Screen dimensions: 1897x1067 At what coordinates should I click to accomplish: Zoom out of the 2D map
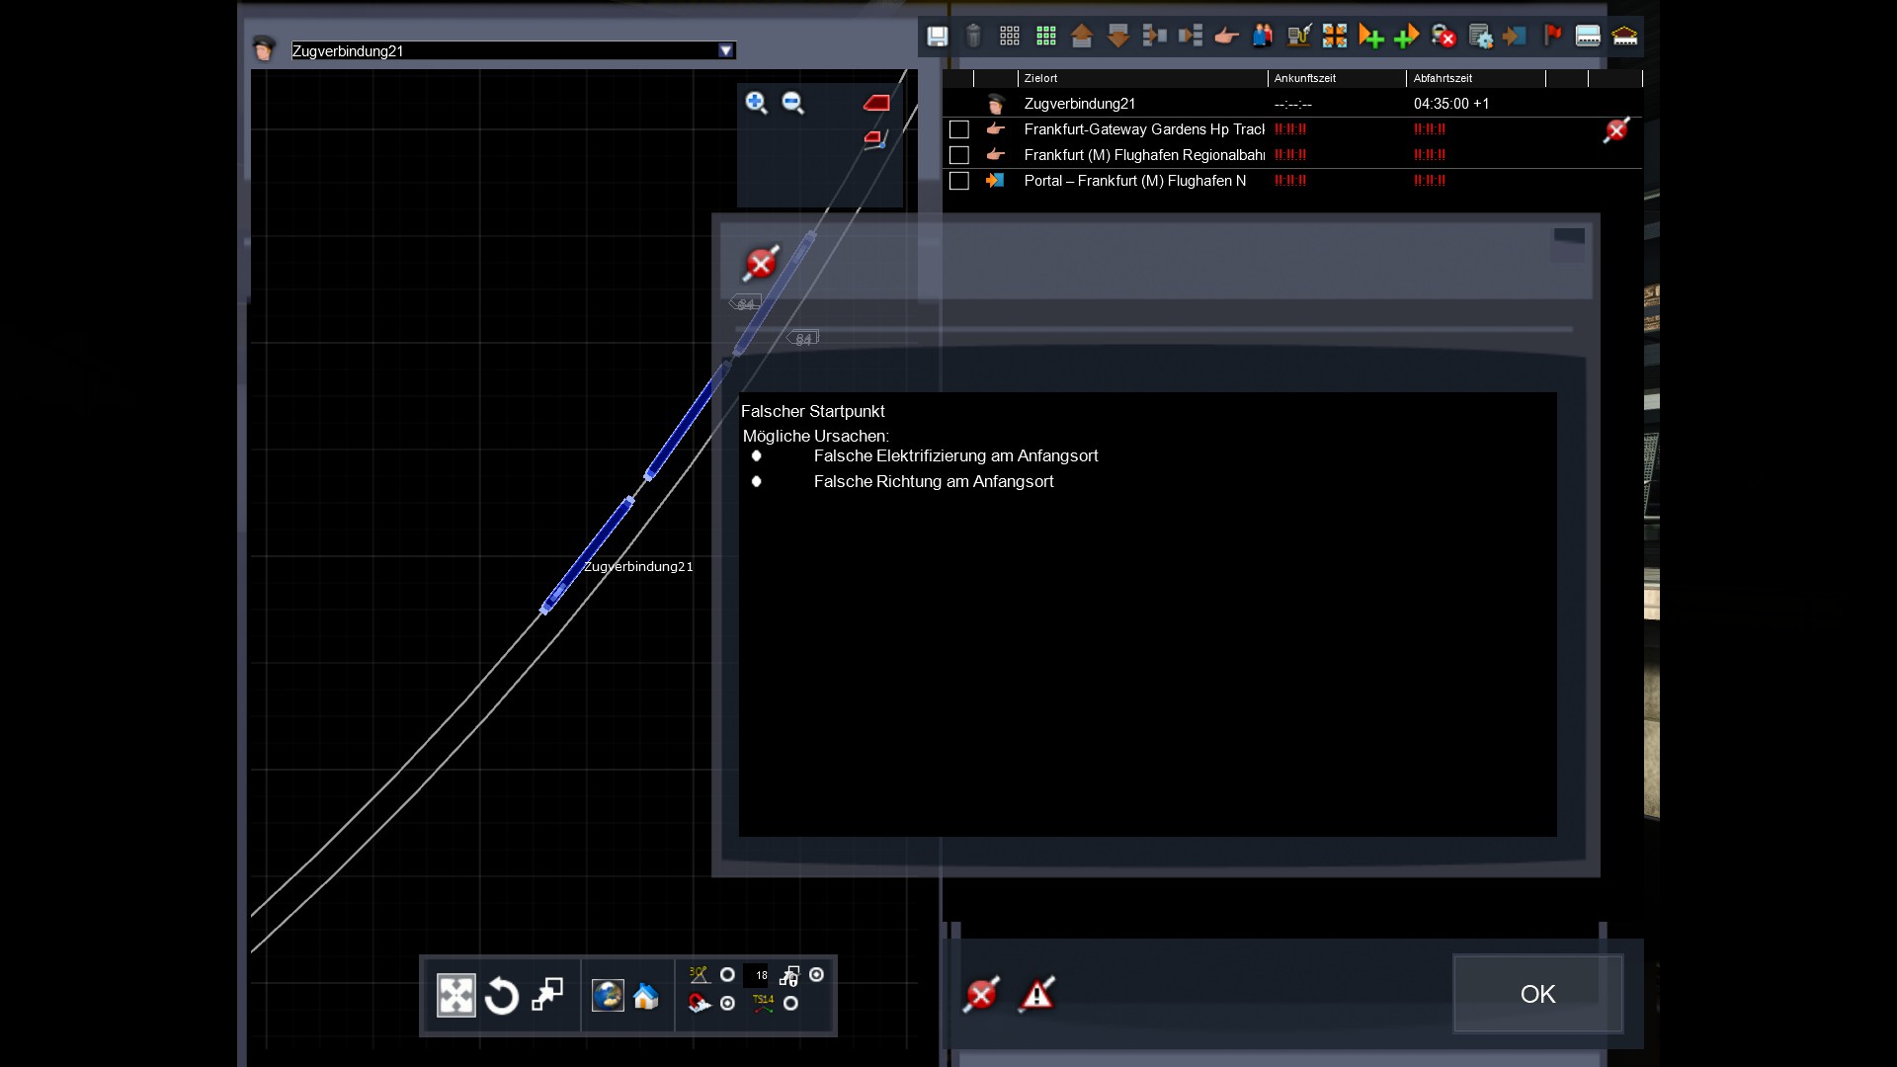(792, 103)
